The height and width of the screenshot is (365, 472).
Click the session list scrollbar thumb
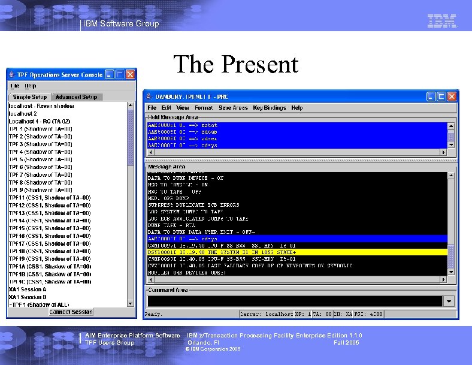click(x=131, y=137)
